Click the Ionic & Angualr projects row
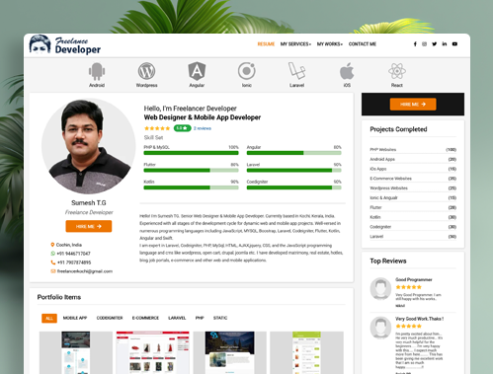Screen dimensions: 493x374 tap(413, 197)
